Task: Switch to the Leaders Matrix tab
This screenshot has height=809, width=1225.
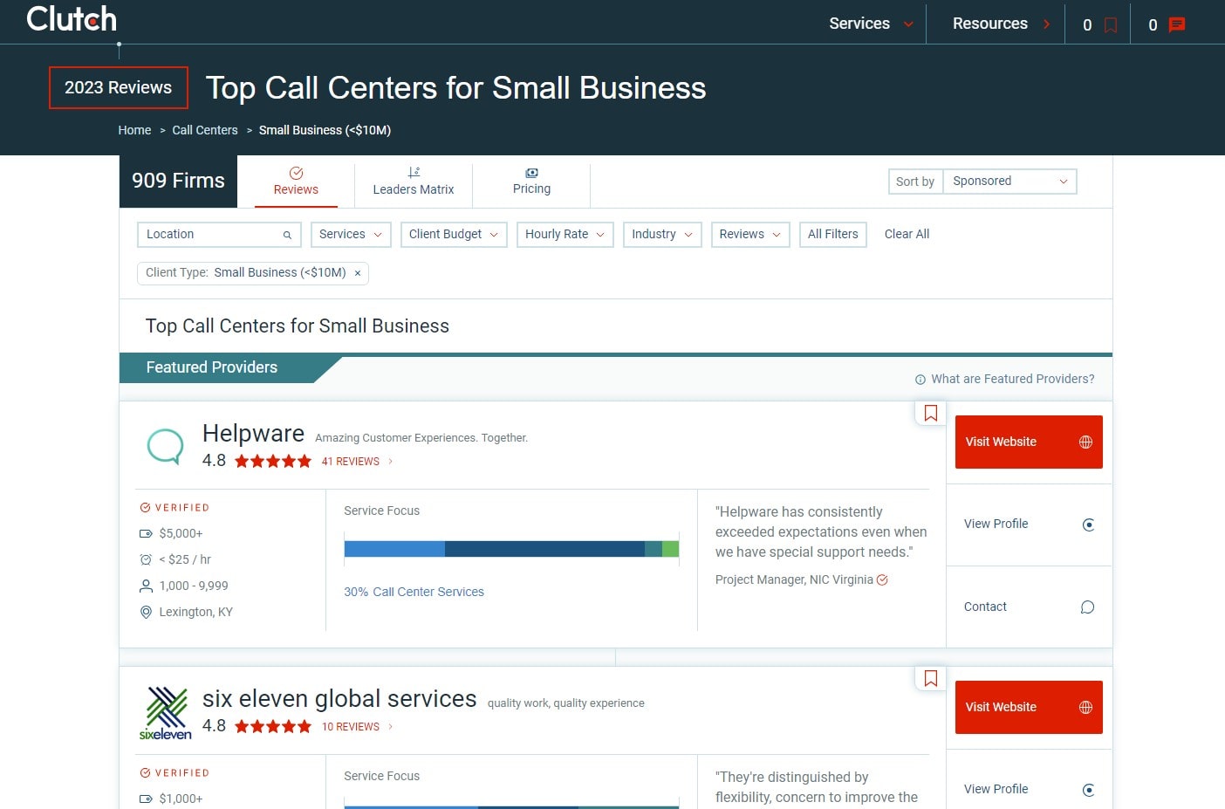Action: pos(414,182)
